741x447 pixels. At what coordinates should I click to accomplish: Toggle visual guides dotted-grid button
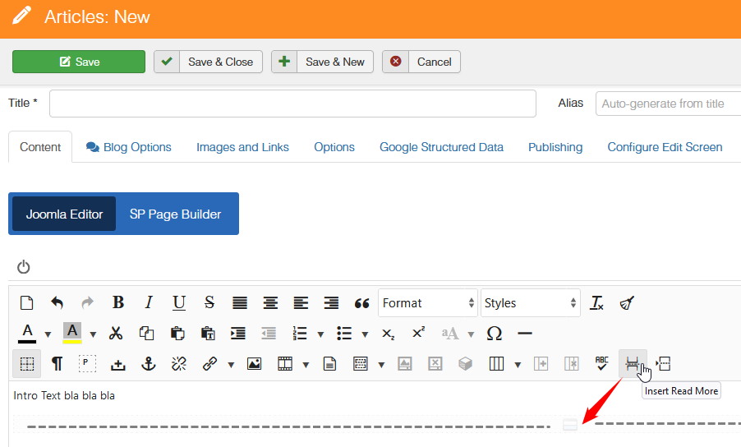[27, 363]
